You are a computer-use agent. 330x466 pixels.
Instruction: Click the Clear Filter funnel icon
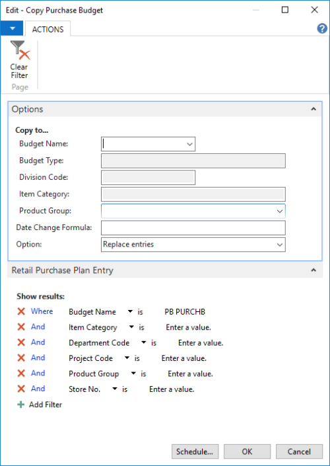20,50
